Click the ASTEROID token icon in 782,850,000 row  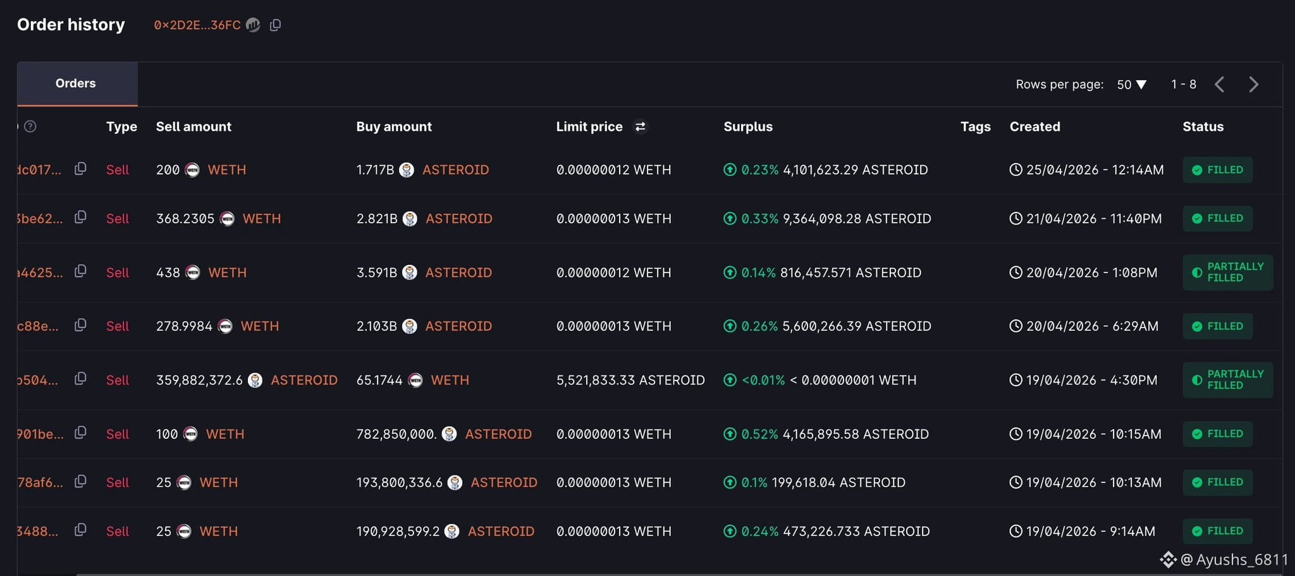pyautogui.click(x=449, y=434)
